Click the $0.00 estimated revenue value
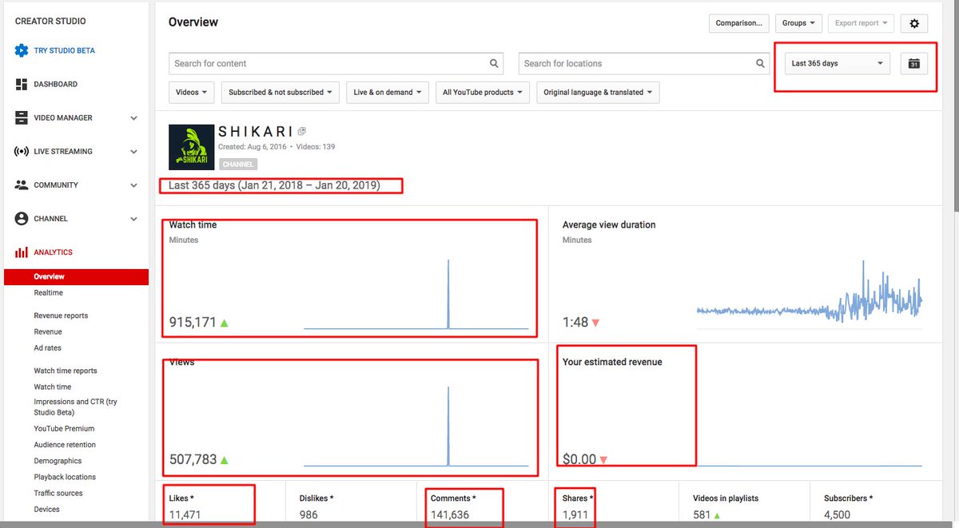Image resolution: width=959 pixels, height=528 pixels. (x=579, y=460)
